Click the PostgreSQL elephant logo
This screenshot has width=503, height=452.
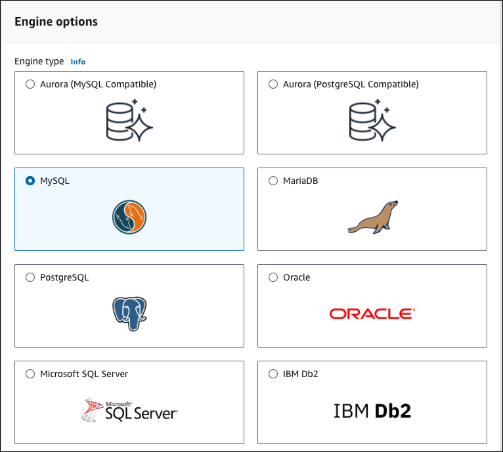tap(129, 313)
